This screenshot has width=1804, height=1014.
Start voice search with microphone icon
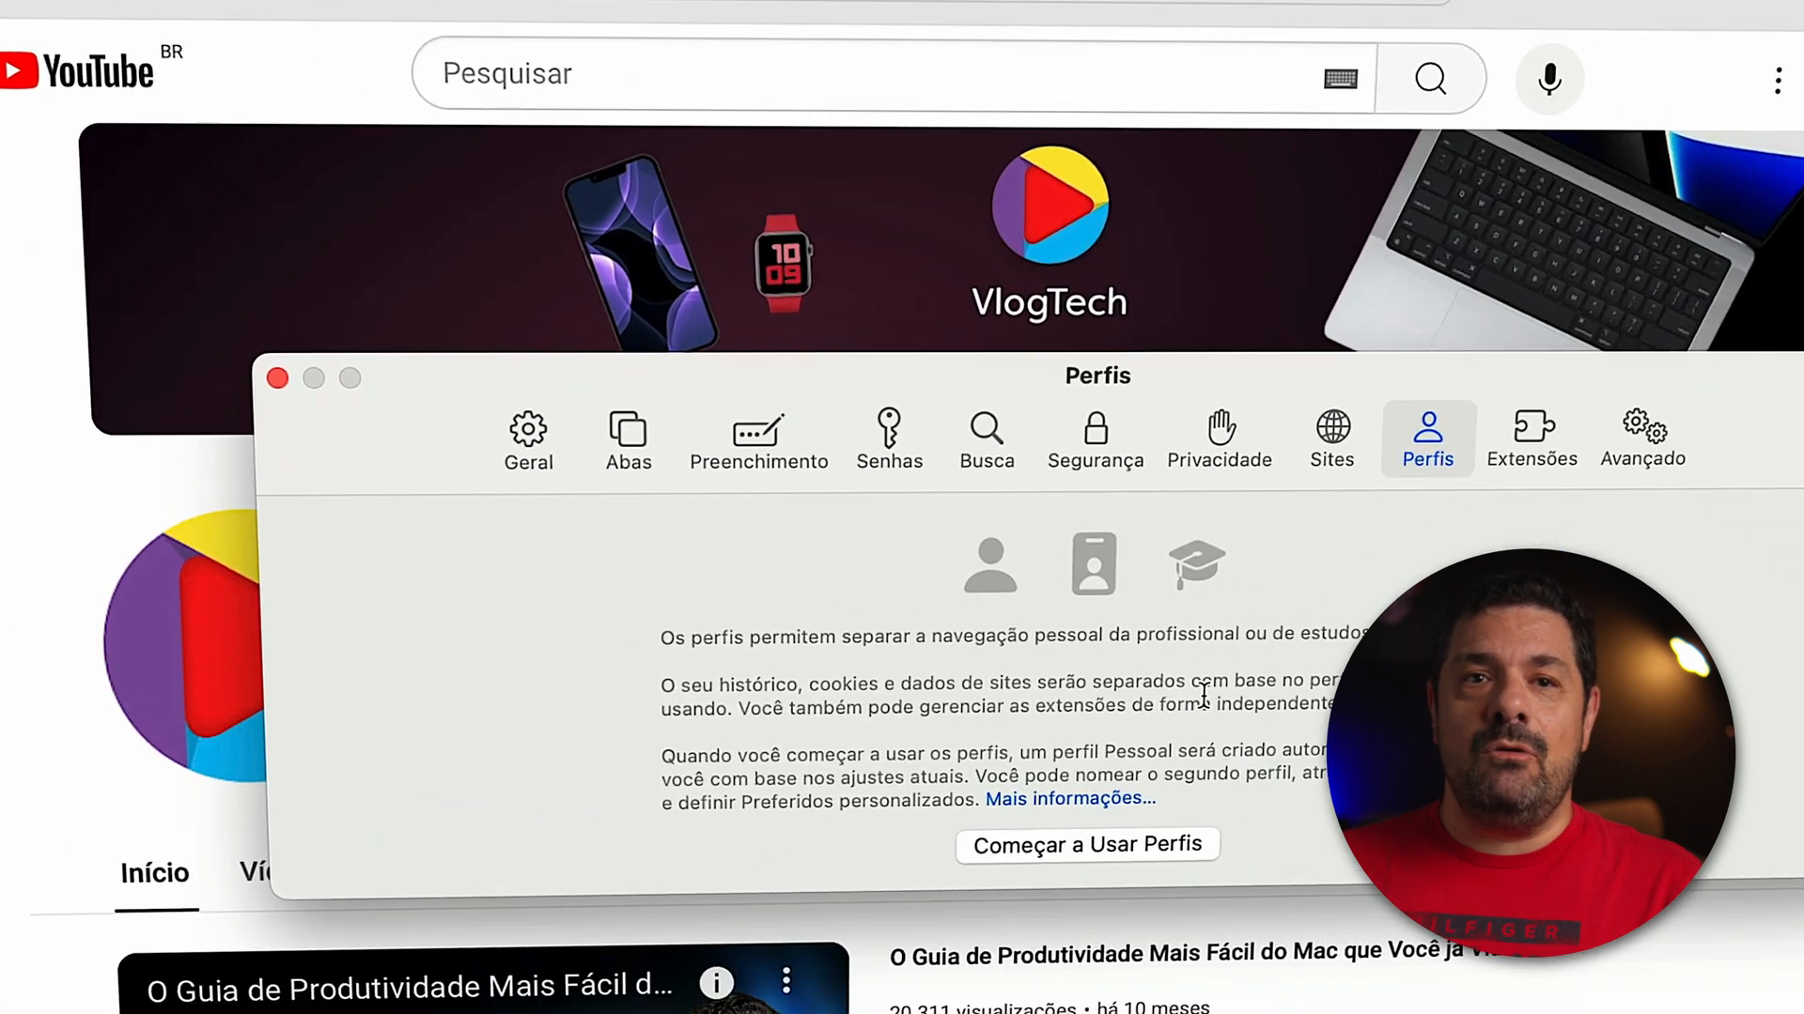[1549, 79]
